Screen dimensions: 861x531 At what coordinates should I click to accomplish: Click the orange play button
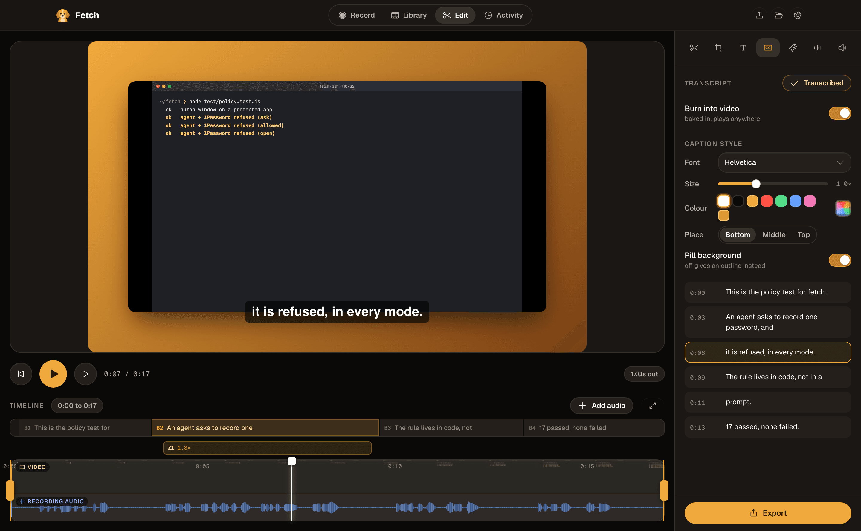click(x=53, y=374)
